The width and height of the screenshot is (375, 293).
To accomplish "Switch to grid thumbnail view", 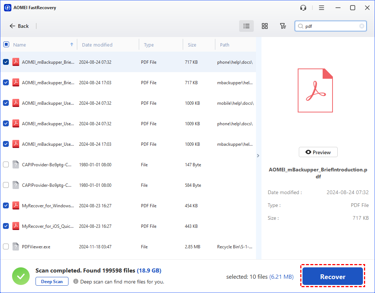I will [265, 26].
